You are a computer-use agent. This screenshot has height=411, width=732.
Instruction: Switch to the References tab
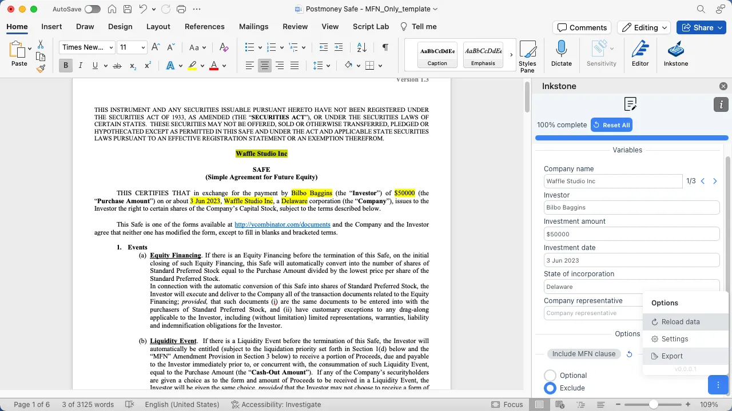click(205, 26)
